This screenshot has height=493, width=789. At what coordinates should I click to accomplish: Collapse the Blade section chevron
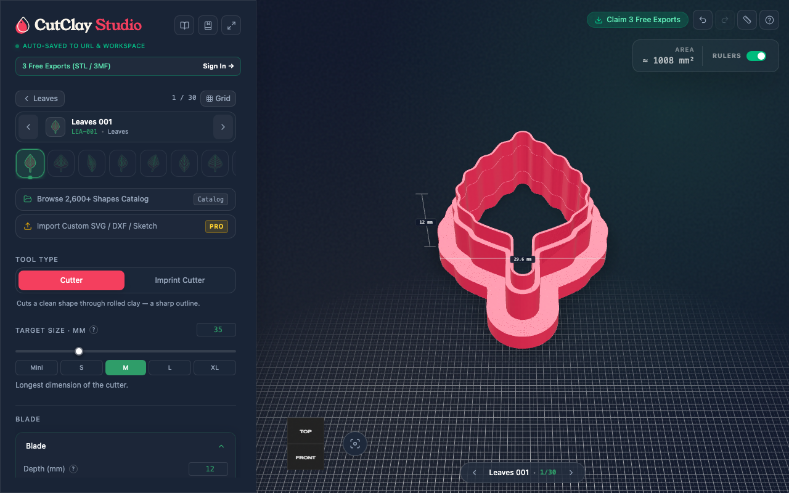pyautogui.click(x=221, y=446)
